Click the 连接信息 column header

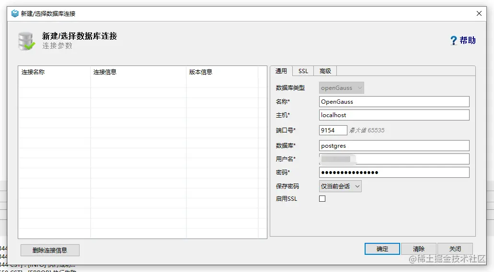(138, 72)
